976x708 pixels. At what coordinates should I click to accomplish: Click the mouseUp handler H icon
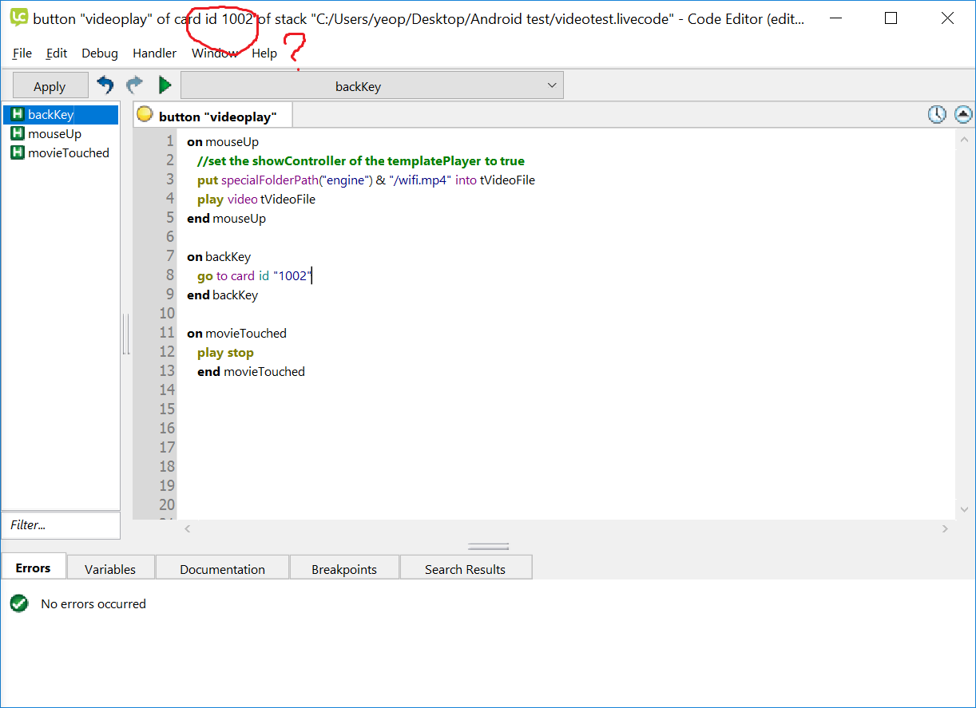(18, 133)
